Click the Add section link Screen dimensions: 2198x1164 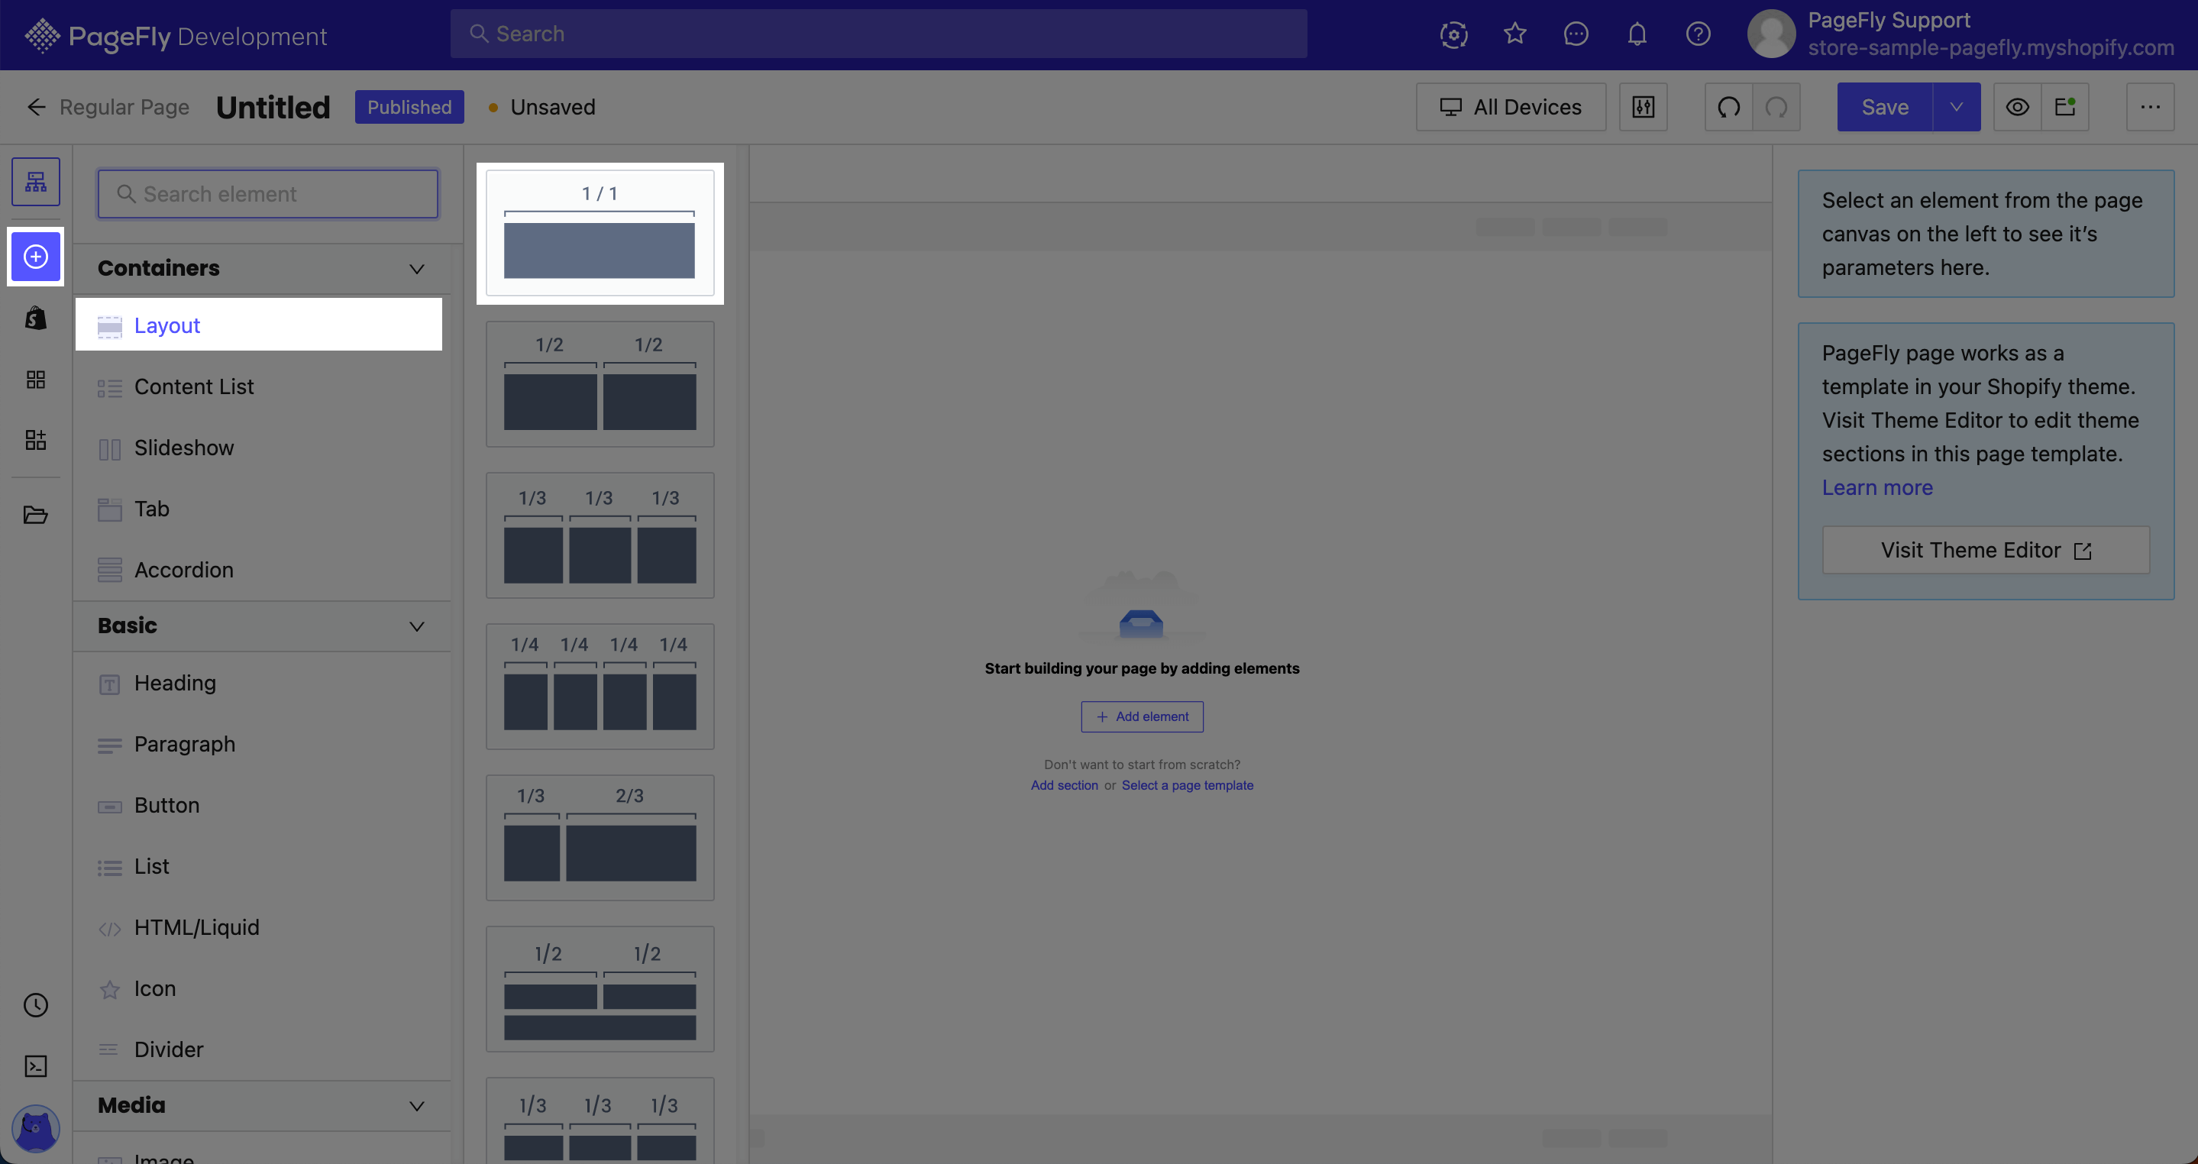coord(1064,785)
